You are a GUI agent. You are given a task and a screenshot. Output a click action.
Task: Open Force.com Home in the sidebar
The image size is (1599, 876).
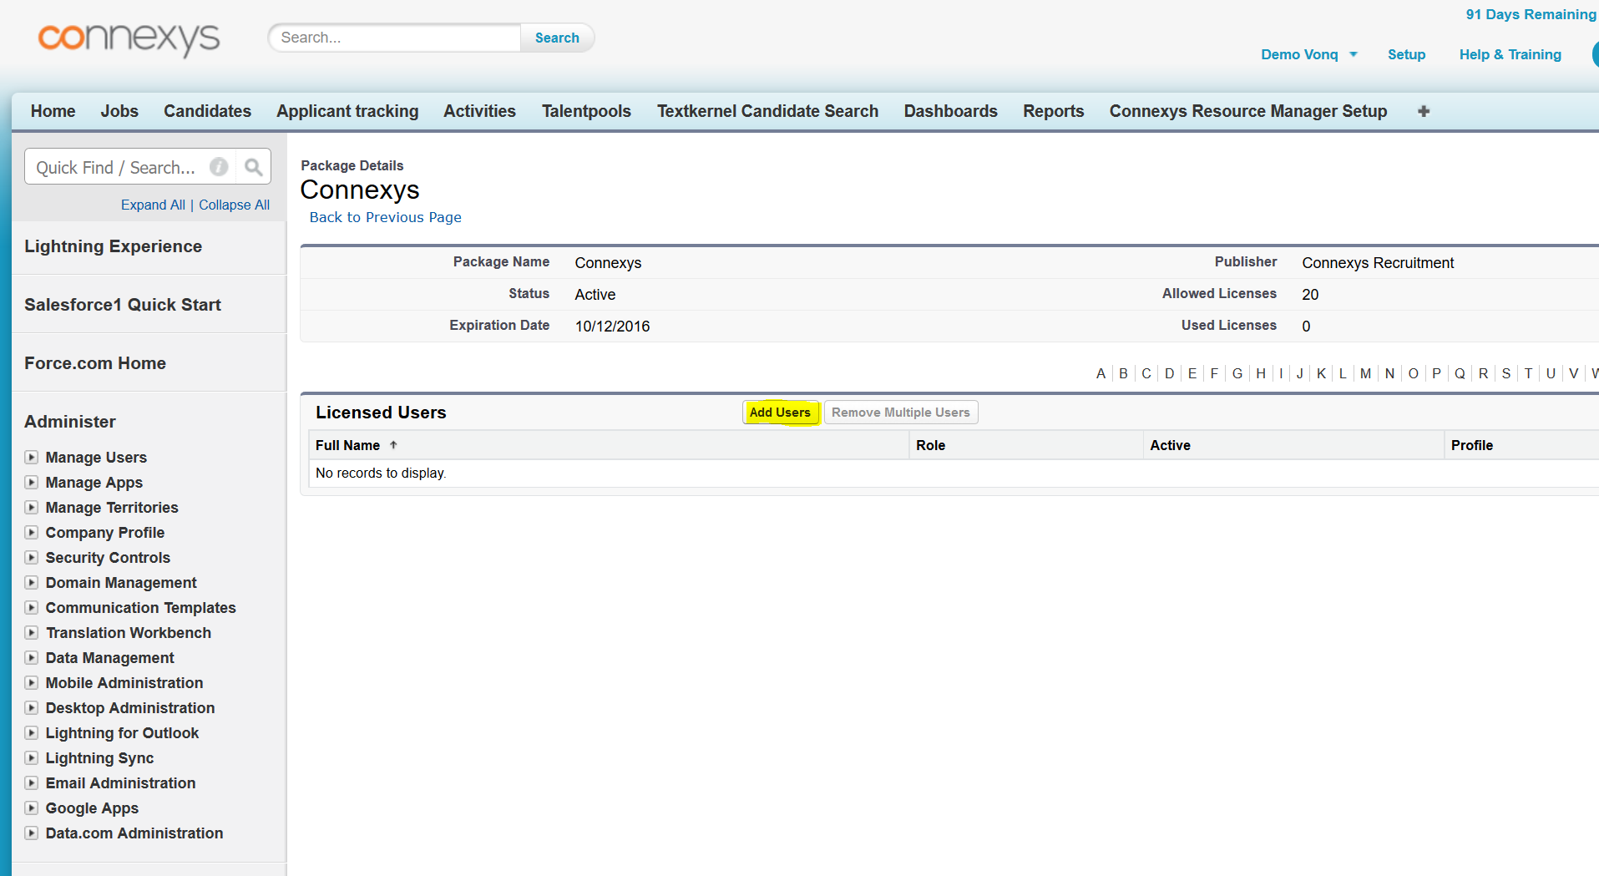[x=94, y=363]
